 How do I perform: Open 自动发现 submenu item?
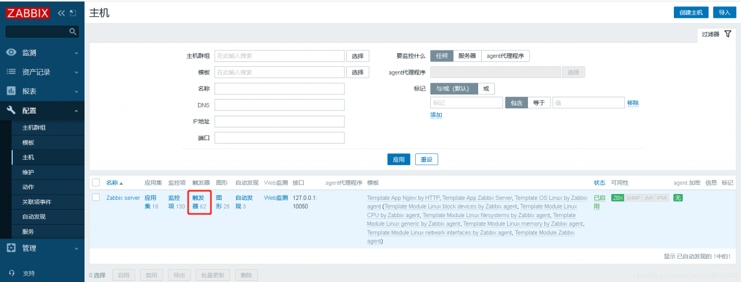pos(47,217)
